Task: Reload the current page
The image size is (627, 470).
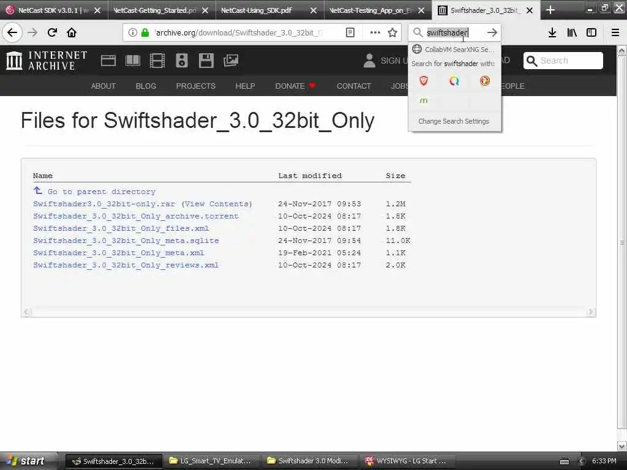Action: 52,32
